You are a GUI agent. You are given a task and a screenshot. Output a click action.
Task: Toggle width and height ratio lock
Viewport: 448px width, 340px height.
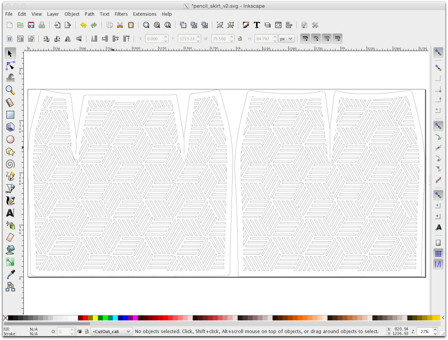240,39
